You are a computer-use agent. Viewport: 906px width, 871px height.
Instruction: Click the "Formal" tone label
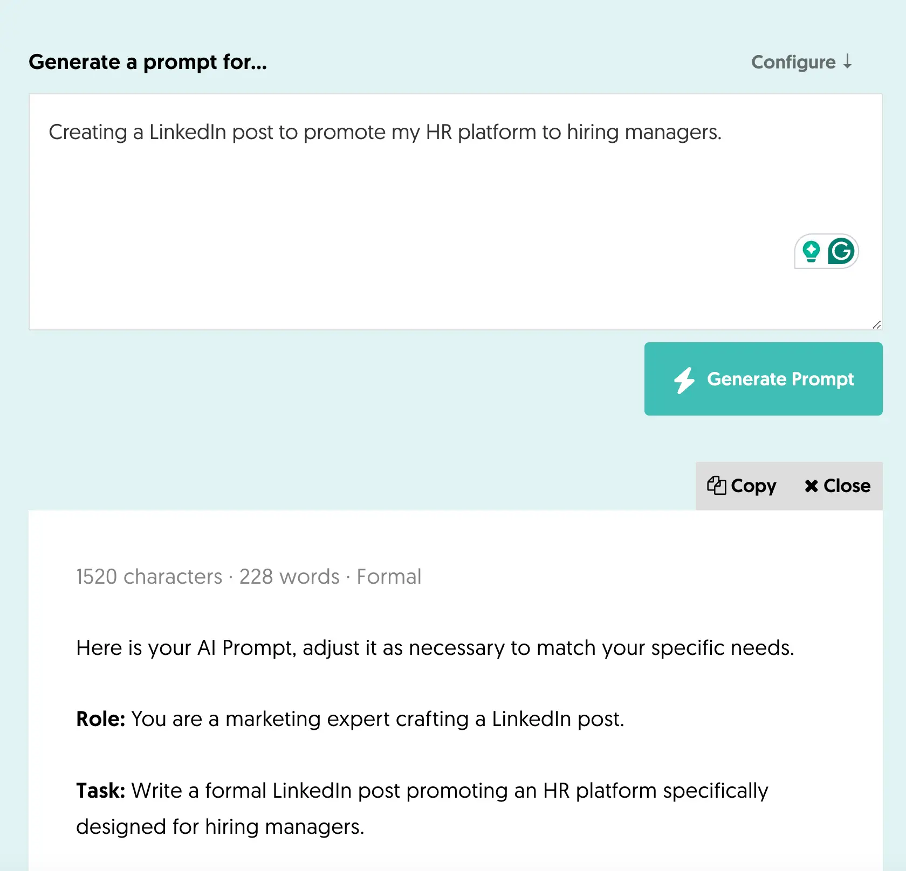tap(389, 577)
